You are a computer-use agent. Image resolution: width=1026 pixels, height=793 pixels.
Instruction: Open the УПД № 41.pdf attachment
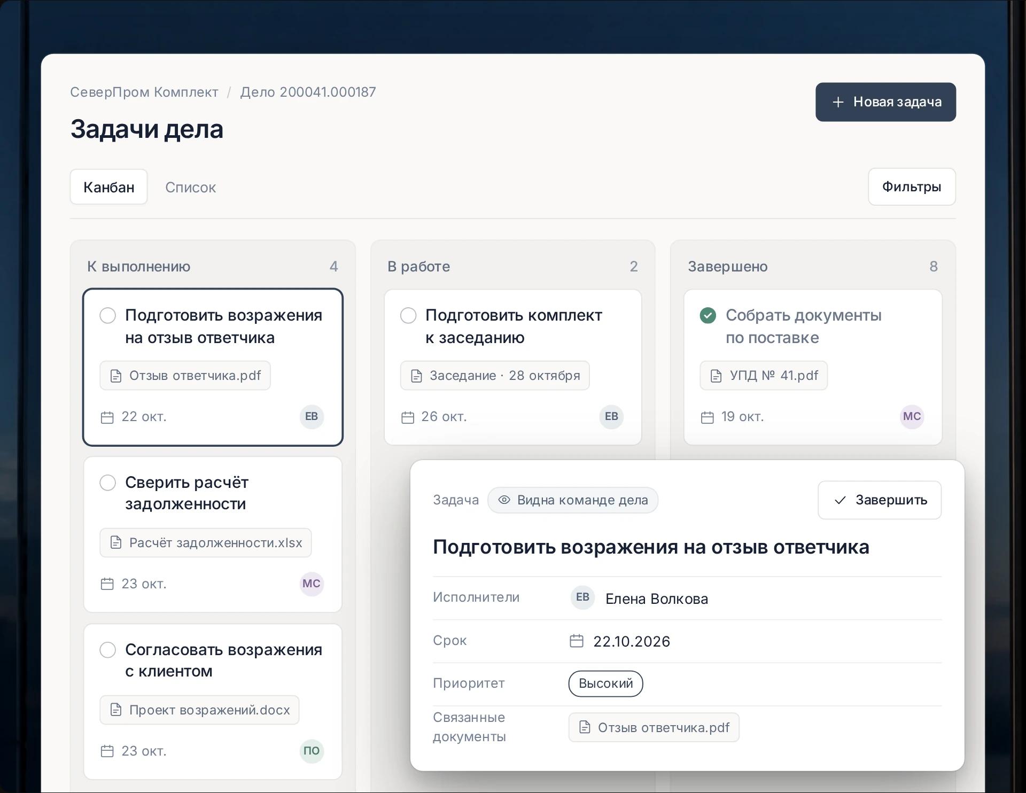[764, 376]
